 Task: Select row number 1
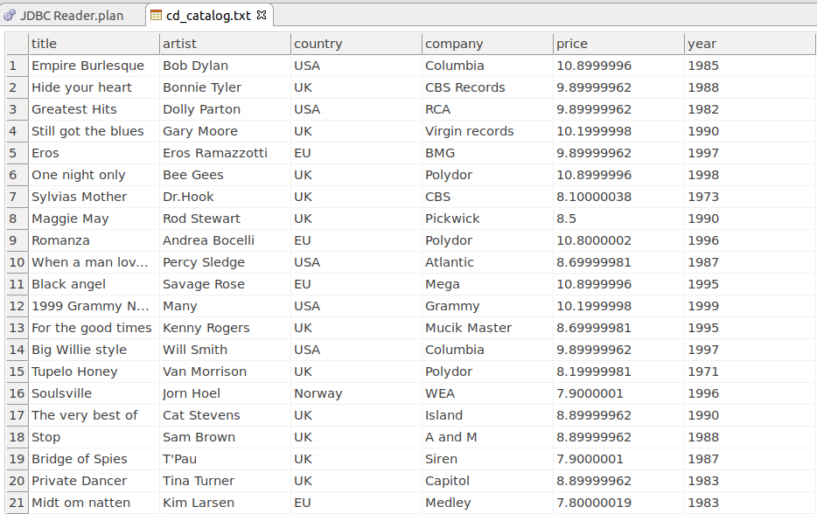(x=13, y=66)
